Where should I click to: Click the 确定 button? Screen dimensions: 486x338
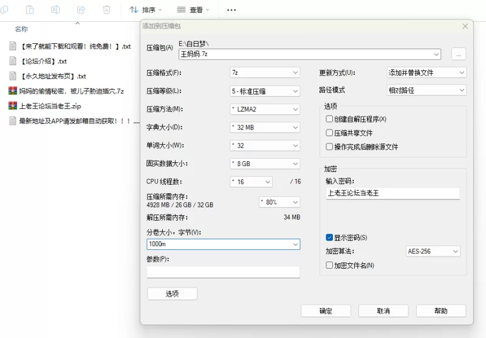[326, 311]
